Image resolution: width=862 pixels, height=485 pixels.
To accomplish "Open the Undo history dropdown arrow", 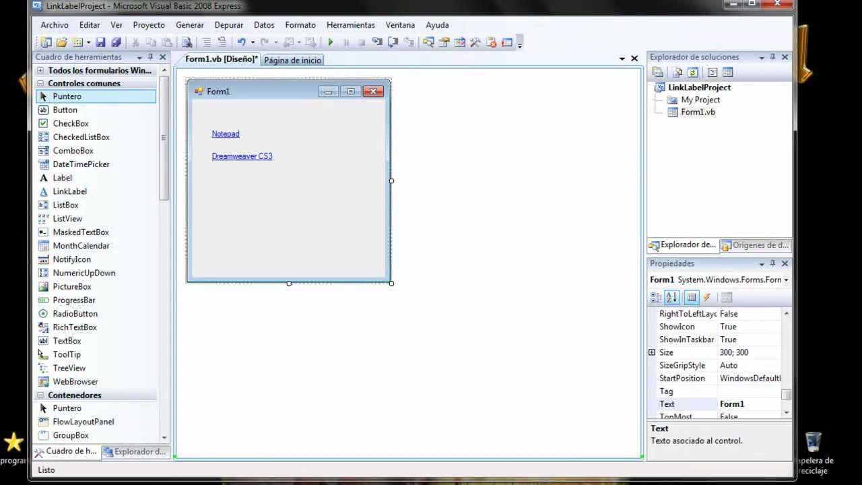I will [x=253, y=42].
